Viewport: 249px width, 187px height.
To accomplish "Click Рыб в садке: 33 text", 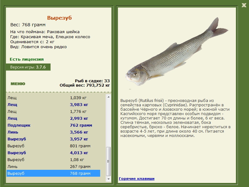I will (92, 81).
